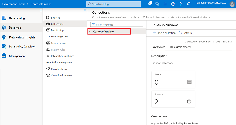Open the Sources count card
This screenshot has height=125, width=236.
(x=173, y=99)
